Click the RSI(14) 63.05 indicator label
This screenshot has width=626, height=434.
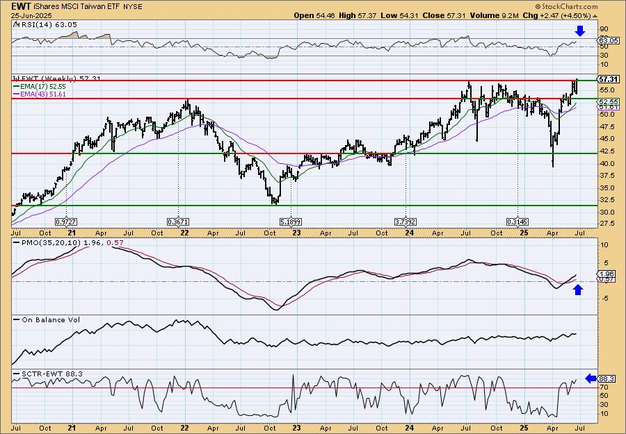click(x=48, y=25)
